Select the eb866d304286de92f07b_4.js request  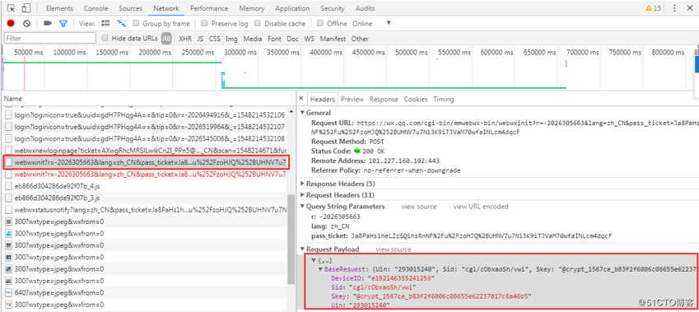pyautogui.click(x=144, y=186)
